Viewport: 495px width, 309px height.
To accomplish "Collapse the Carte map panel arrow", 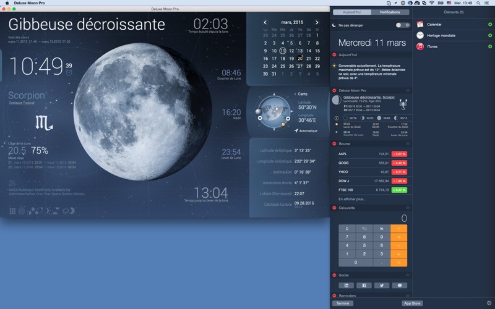I will [x=295, y=94].
